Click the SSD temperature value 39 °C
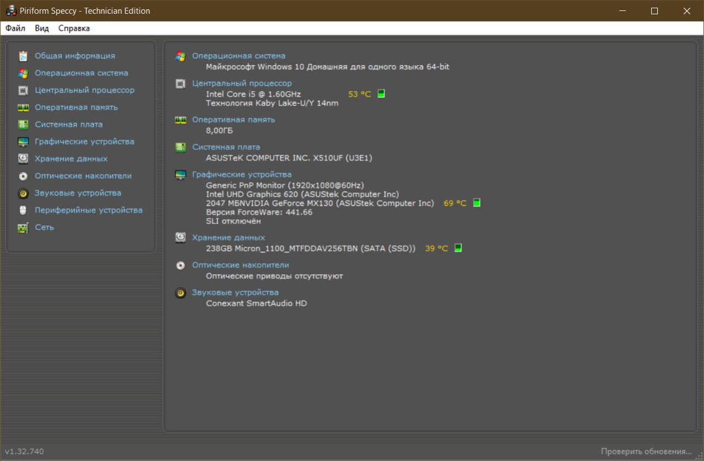Screen dimensions: 704x461 (437, 248)
